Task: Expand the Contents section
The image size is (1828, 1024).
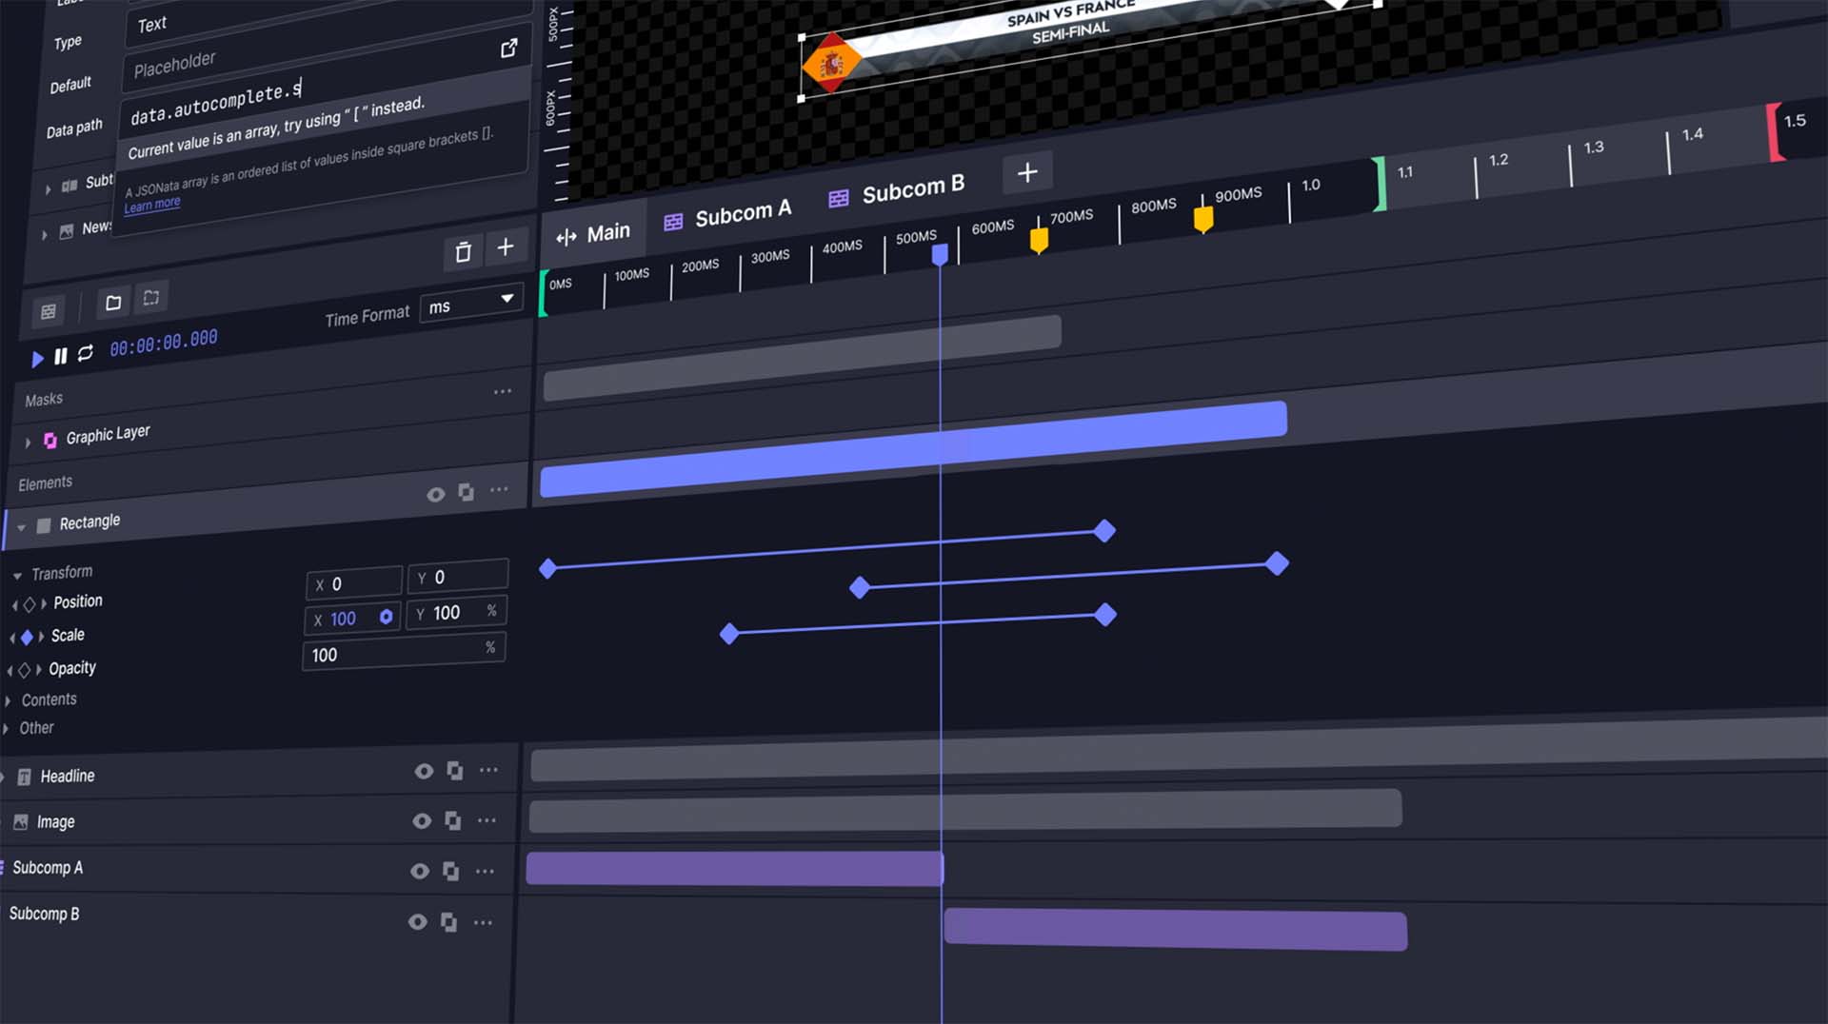Action: tap(8, 701)
